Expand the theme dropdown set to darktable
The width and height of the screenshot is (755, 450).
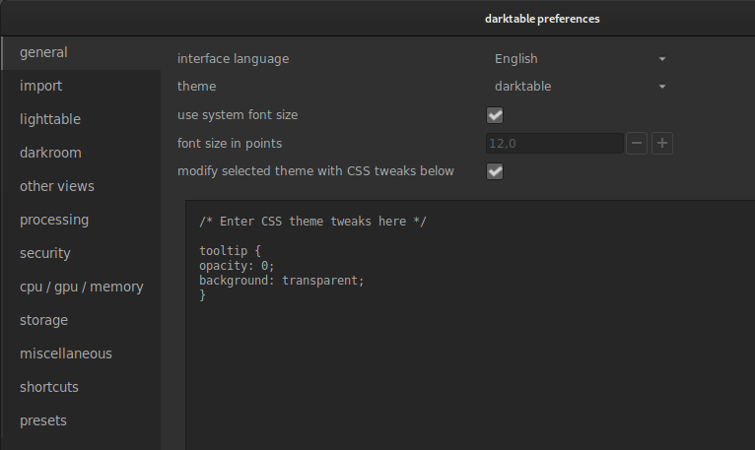tap(580, 87)
